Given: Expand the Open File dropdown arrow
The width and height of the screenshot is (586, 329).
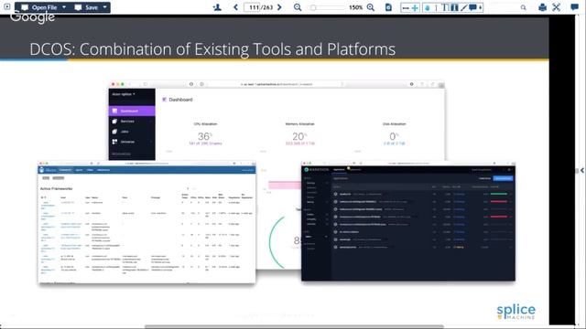Looking at the screenshot, I should click(x=64, y=7).
